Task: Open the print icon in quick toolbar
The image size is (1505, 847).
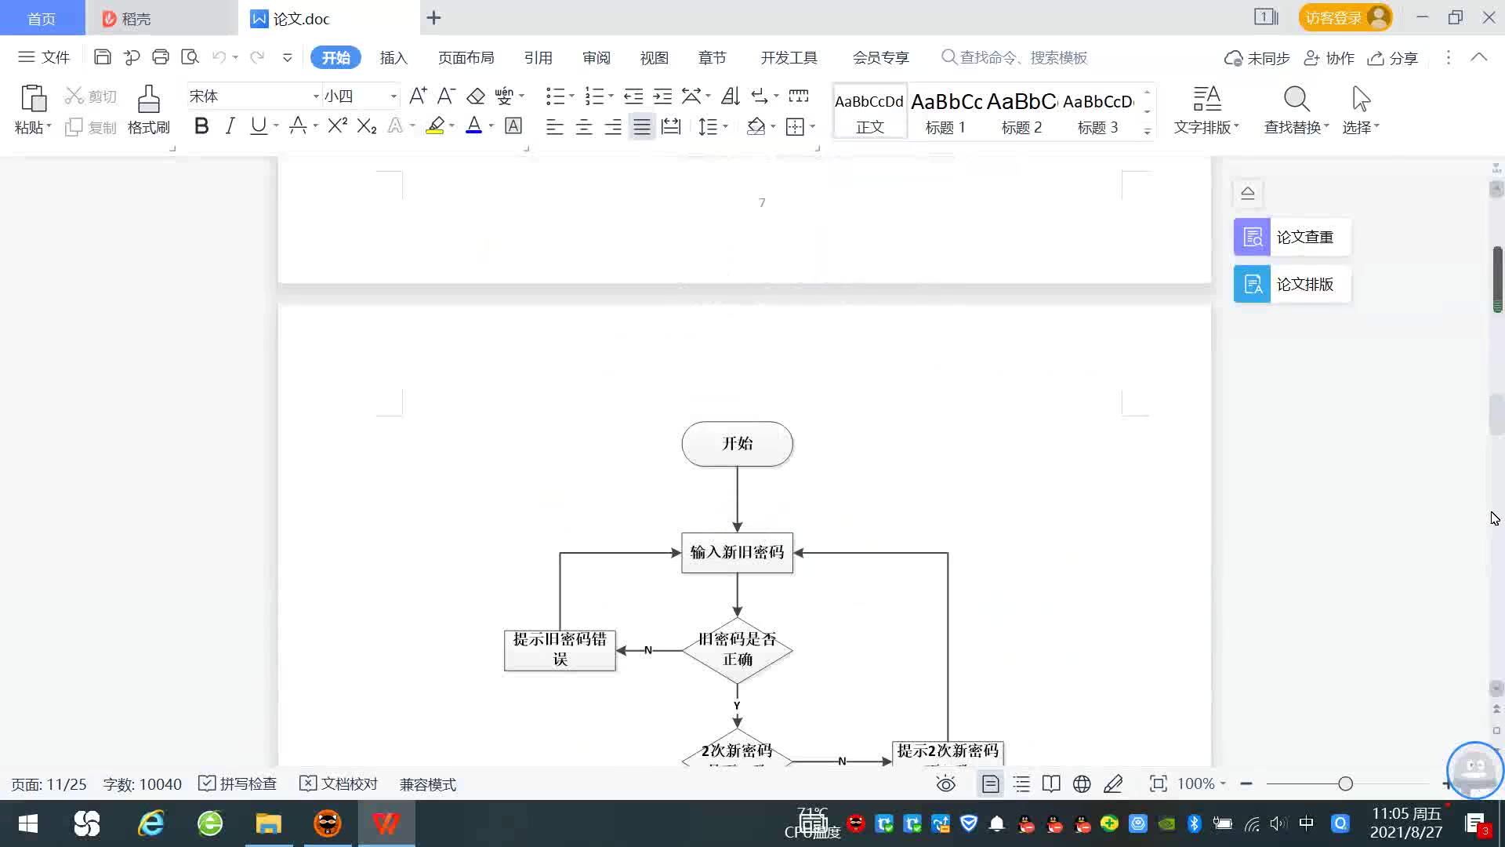Action: pyautogui.click(x=161, y=57)
